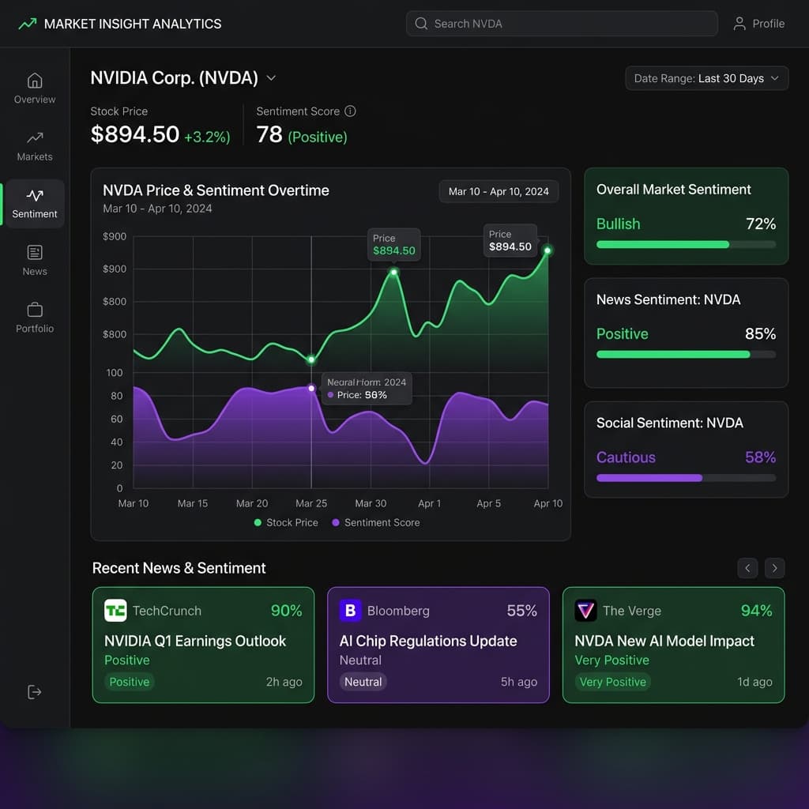Open NVDA New AI Model Impact article
This screenshot has height=809, width=809.
[x=664, y=641]
